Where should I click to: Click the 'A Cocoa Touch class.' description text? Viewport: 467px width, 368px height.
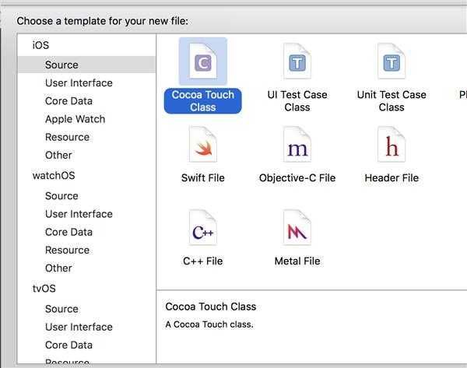click(209, 324)
